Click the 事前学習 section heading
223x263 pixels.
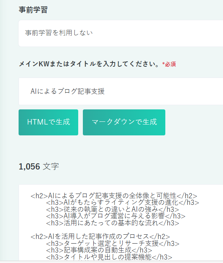[x=33, y=10]
